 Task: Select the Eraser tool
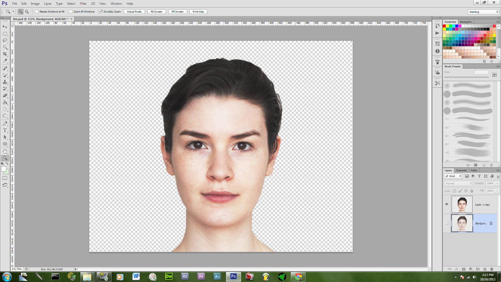tap(5, 96)
